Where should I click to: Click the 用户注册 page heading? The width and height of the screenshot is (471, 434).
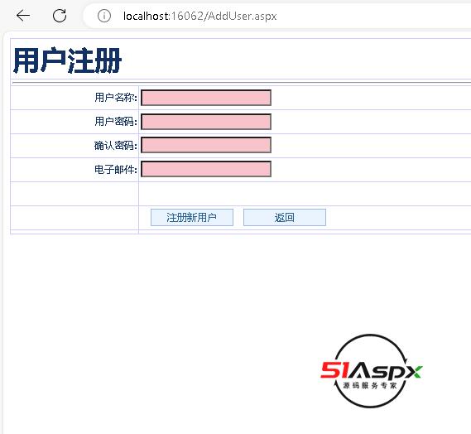click(67, 60)
